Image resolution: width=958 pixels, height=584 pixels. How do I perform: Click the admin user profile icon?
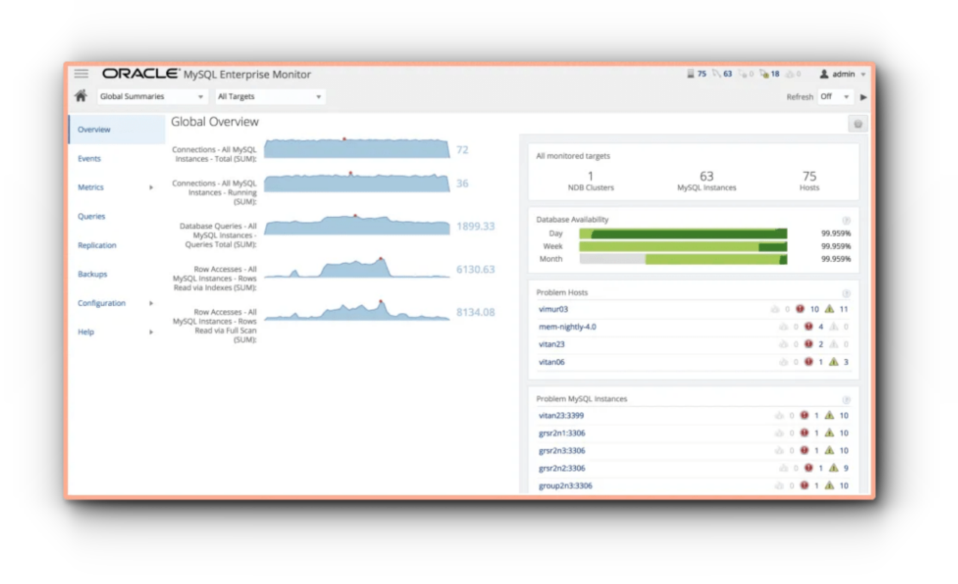pos(824,74)
